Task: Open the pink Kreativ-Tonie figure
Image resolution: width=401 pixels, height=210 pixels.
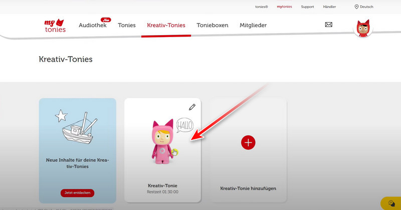Action: pyautogui.click(x=162, y=141)
